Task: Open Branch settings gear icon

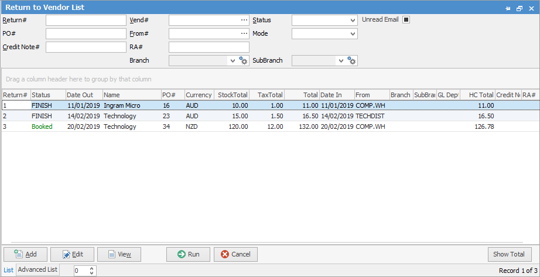Action: (x=244, y=61)
